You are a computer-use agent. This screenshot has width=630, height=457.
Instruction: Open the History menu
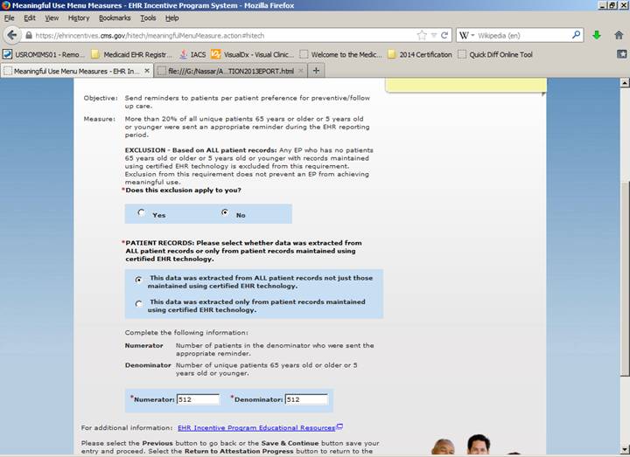(x=78, y=17)
